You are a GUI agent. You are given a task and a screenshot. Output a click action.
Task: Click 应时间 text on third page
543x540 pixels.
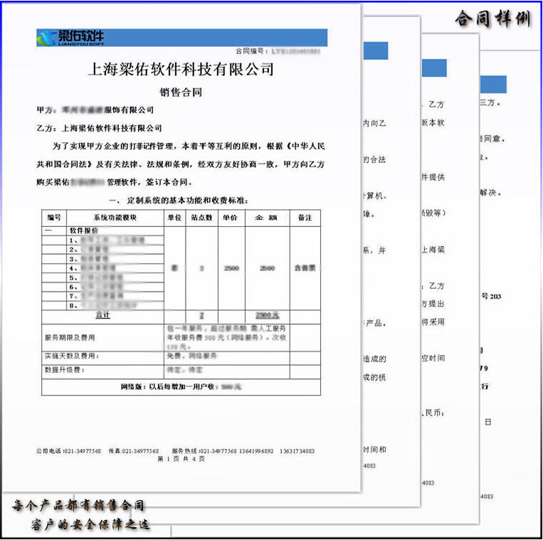click(x=433, y=359)
